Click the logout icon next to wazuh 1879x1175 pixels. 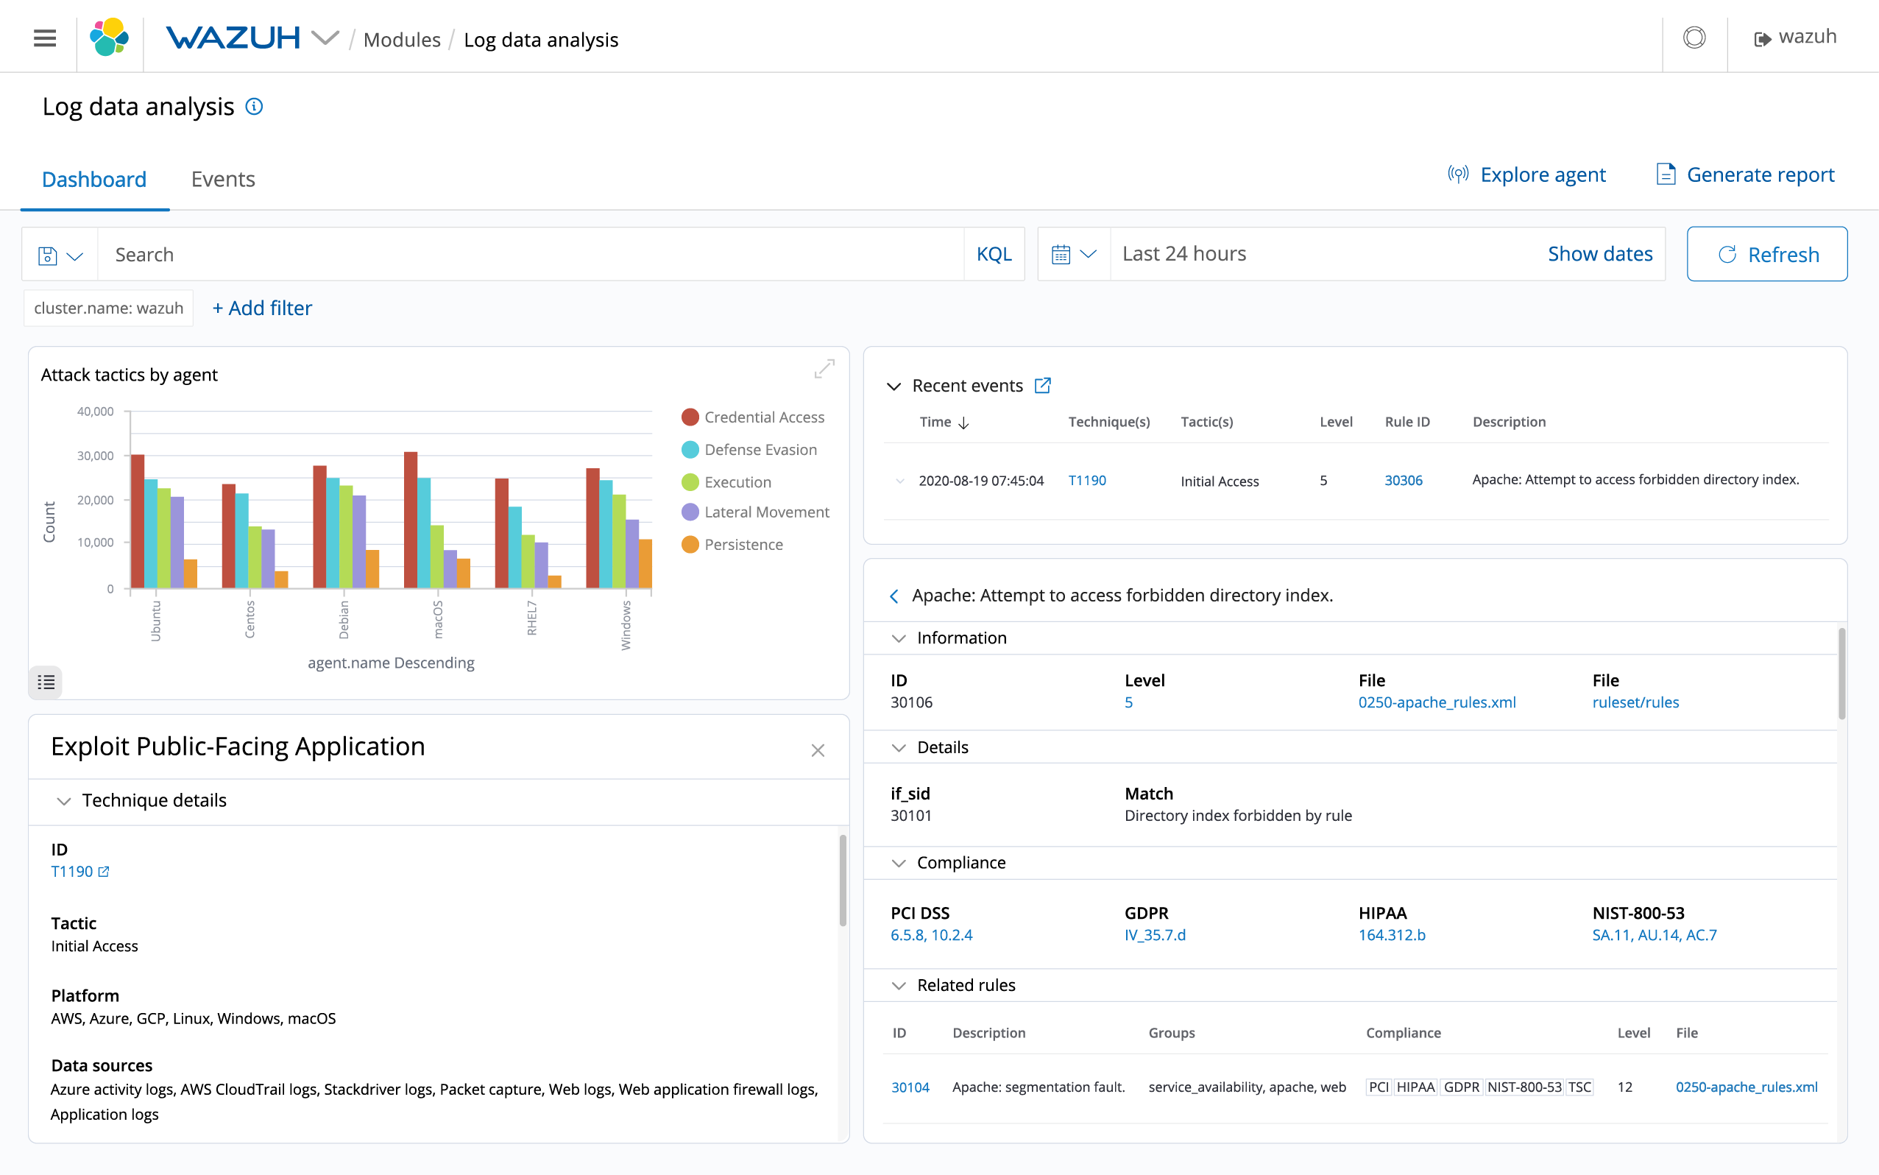1762,37
